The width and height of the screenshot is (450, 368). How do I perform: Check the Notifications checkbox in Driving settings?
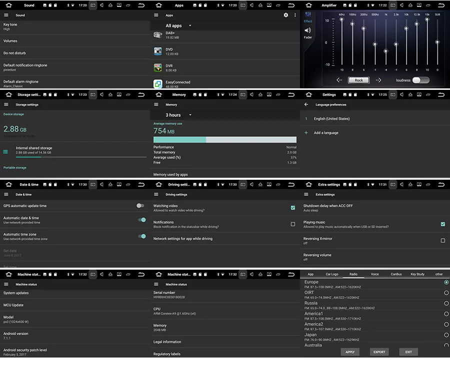[292, 224]
